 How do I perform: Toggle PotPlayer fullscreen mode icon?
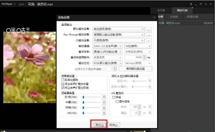[206, 4]
